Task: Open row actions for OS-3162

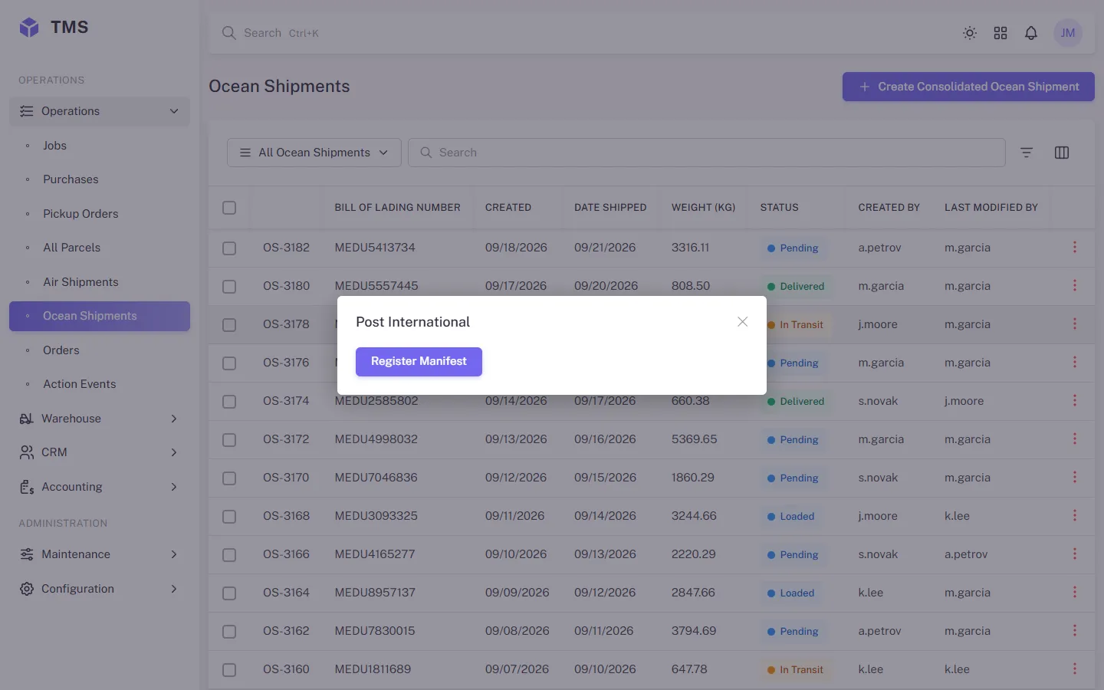Action: tap(1075, 630)
